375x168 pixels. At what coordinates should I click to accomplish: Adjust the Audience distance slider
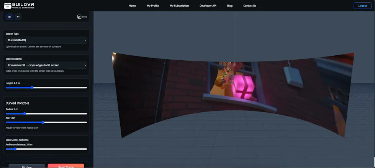tap(46, 149)
